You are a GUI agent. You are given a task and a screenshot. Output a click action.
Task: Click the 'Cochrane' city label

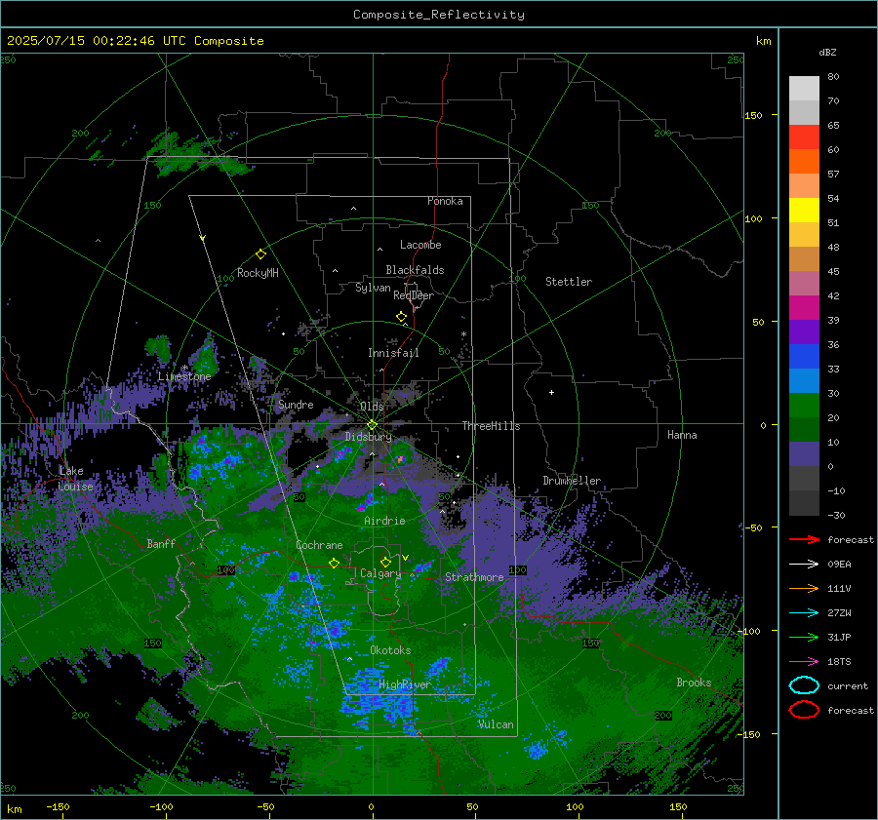point(319,545)
